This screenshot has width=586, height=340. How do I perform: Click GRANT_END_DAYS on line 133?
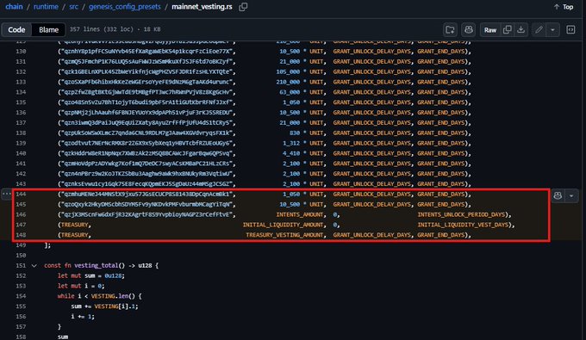(441, 82)
